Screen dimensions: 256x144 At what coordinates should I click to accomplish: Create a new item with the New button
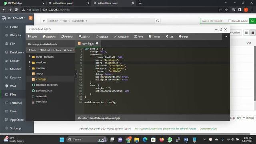point(57,50)
